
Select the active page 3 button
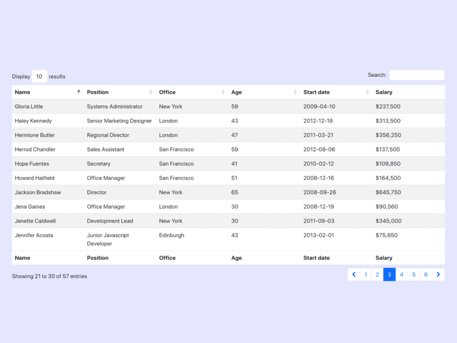pyautogui.click(x=390, y=275)
